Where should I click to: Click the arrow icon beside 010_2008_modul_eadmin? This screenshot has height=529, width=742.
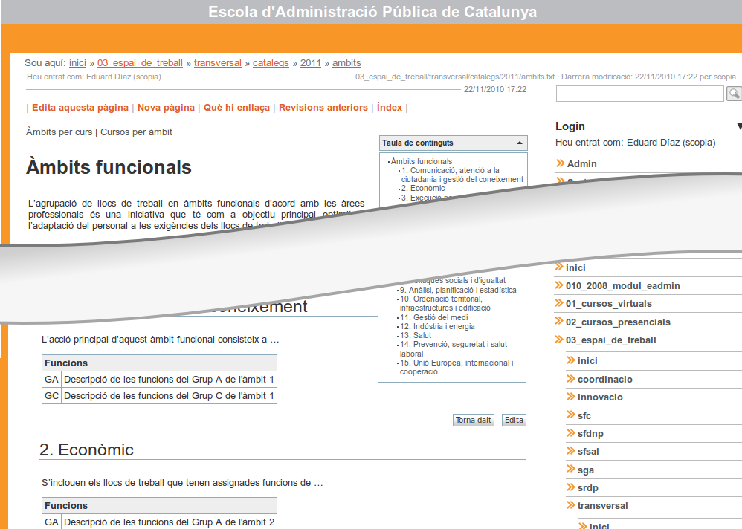[560, 286]
